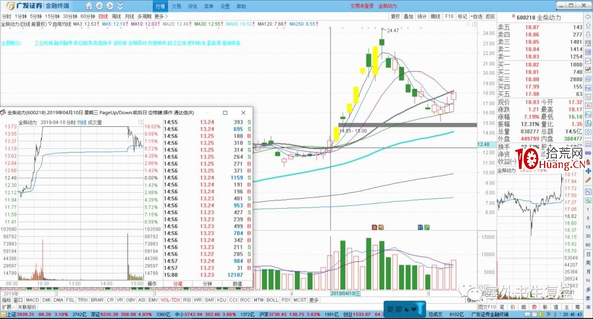Select the KDJ indicator
593x319 pixels.
(x=221, y=300)
